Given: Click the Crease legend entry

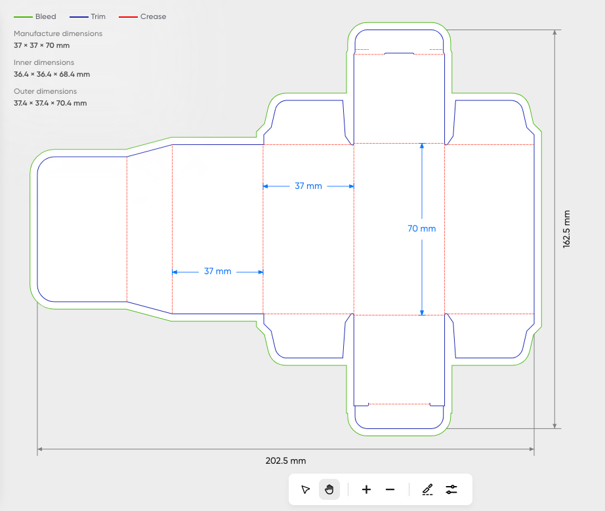Looking at the screenshot, I should 142,16.
